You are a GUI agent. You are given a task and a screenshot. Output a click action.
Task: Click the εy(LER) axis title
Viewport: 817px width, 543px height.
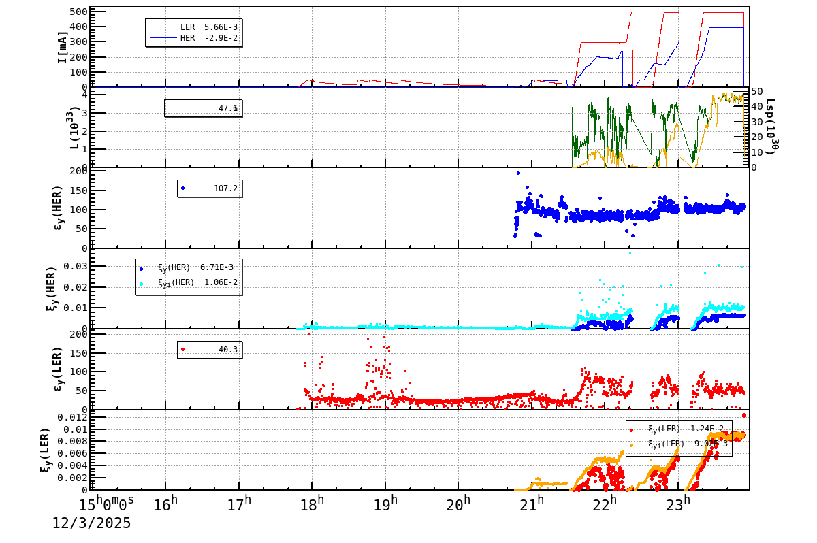point(58,369)
